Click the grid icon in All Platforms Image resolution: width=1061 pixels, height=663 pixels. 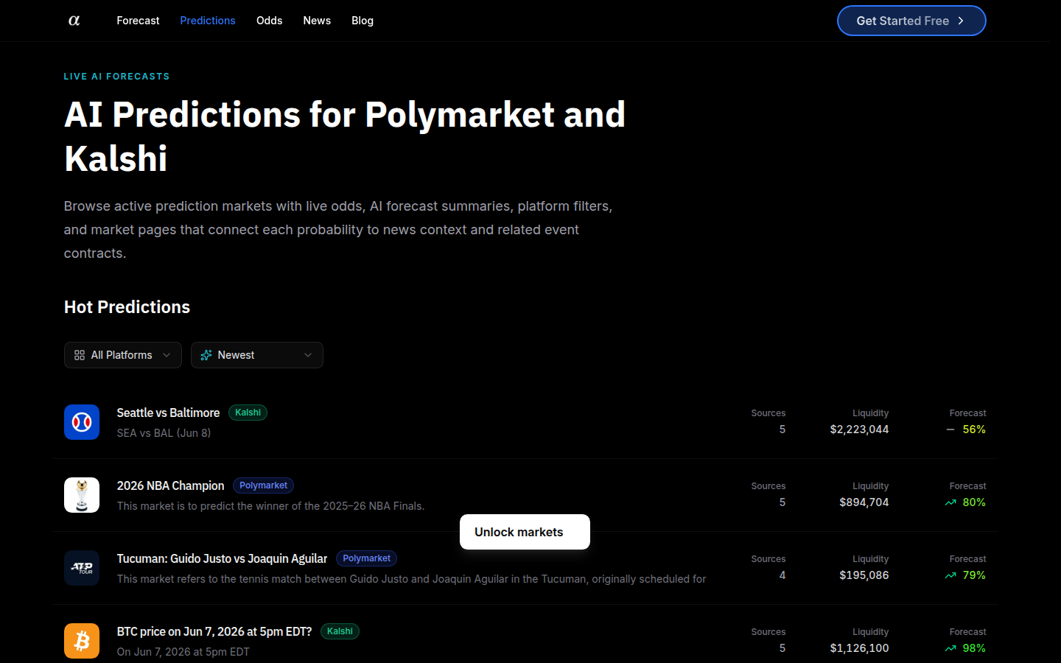[80, 355]
